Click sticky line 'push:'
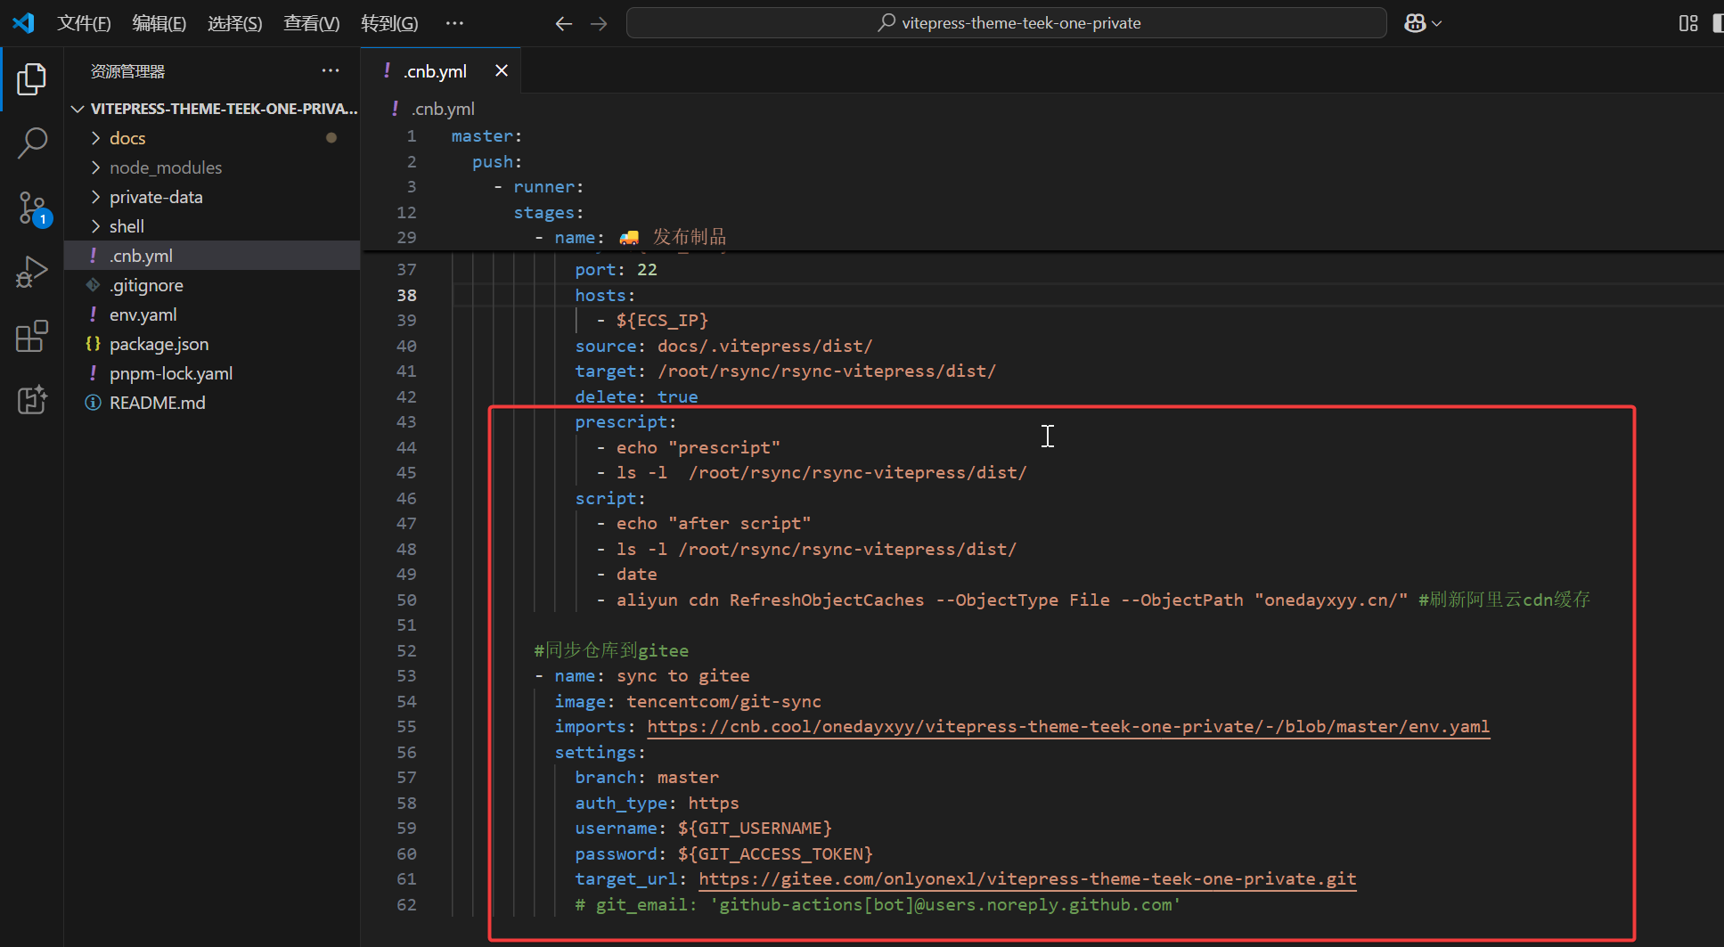The width and height of the screenshot is (1724, 947). [497, 162]
